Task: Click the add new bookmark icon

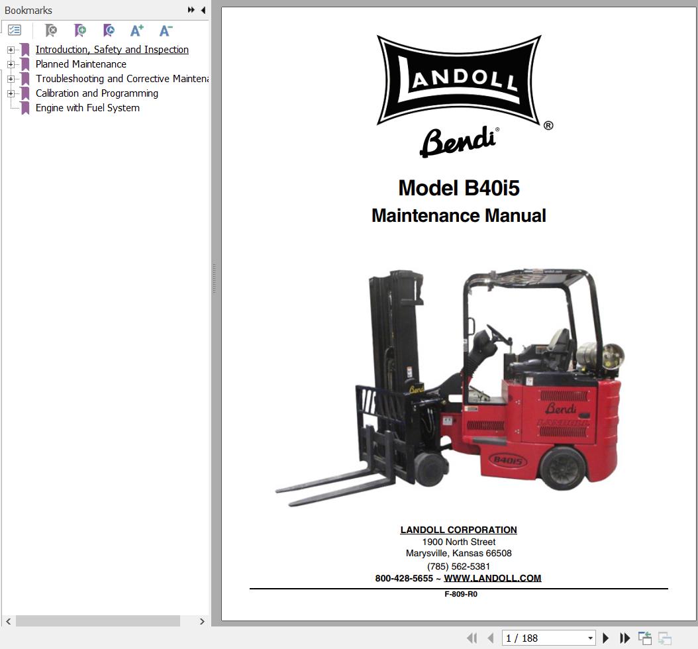Action: 80,30
